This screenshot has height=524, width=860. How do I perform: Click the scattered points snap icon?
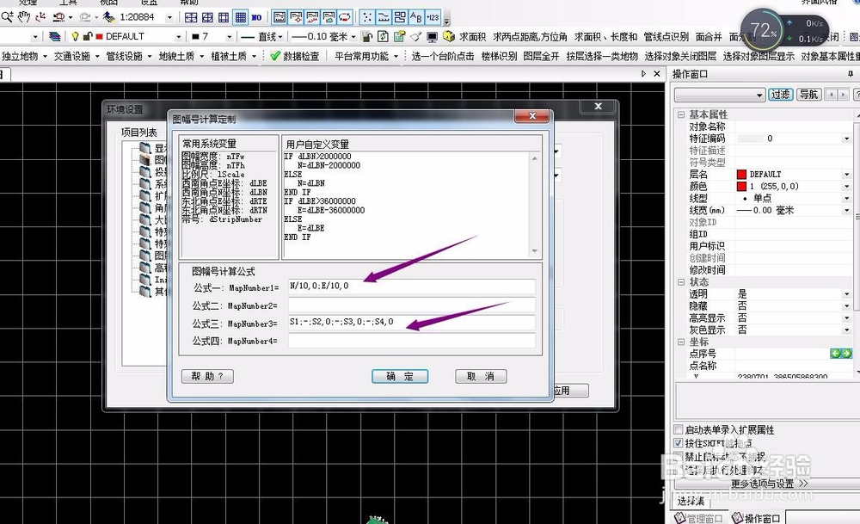click(x=367, y=17)
